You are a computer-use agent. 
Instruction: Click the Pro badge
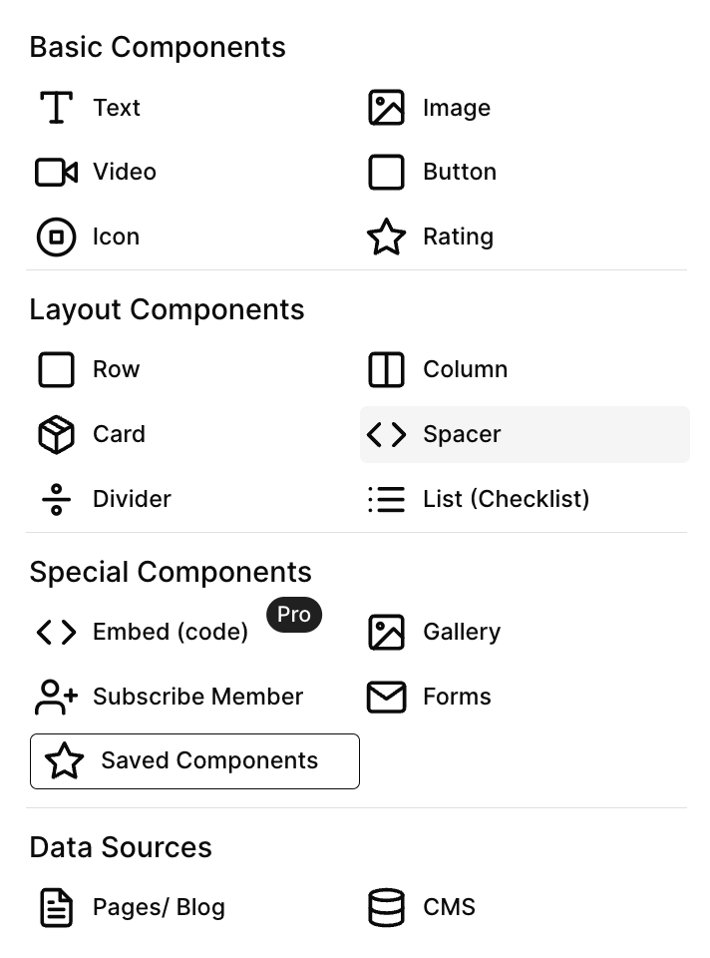click(x=294, y=615)
